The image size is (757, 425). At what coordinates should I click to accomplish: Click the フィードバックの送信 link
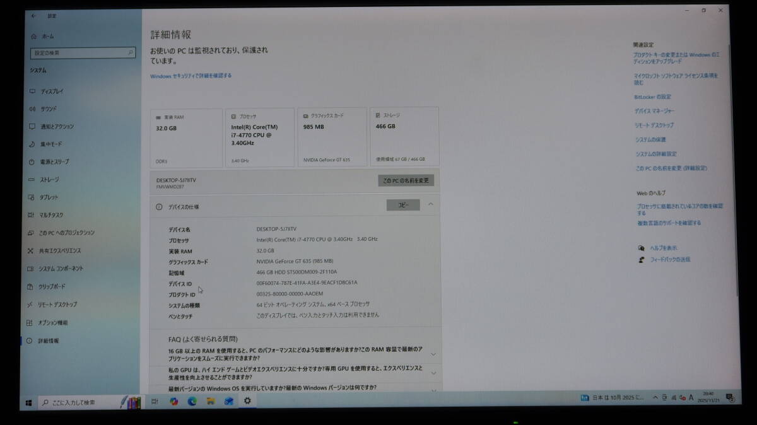(x=671, y=259)
